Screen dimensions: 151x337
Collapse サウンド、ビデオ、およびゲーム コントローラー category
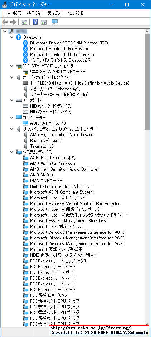pyautogui.click(x=11, y=129)
